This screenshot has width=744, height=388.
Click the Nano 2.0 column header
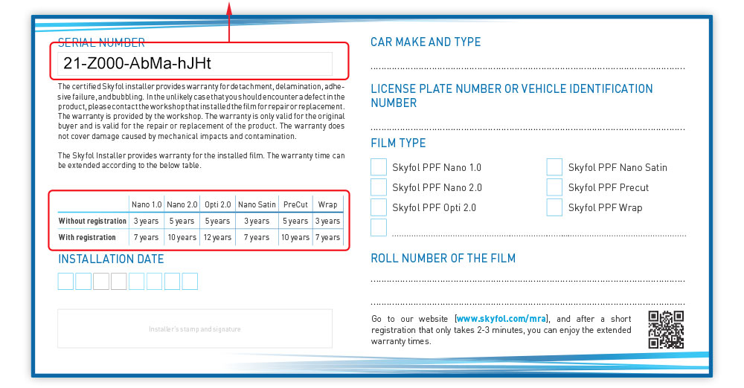coord(182,204)
